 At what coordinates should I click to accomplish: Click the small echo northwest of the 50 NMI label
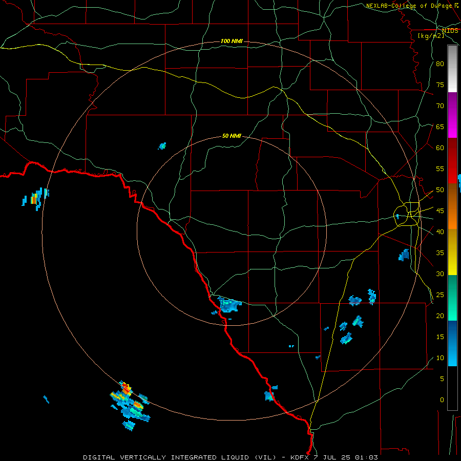[162, 146]
